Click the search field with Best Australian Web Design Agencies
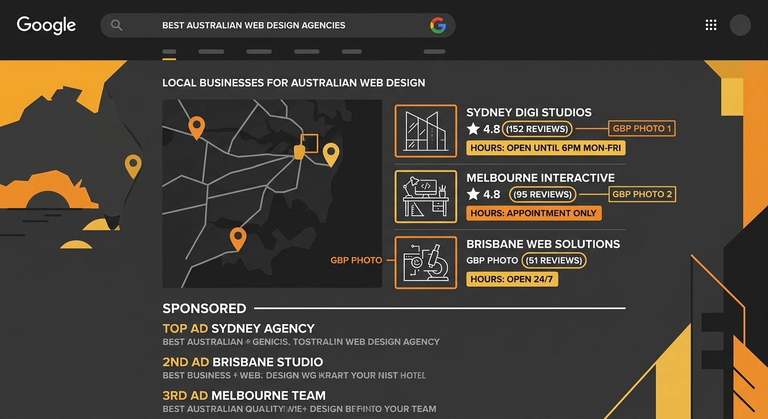768x419 pixels. (278, 25)
